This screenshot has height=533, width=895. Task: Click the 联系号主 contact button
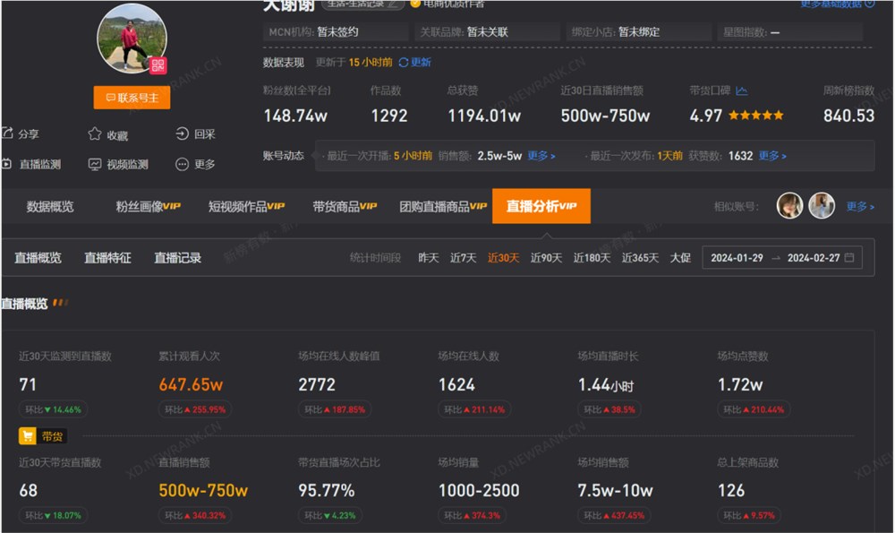[x=131, y=98]
